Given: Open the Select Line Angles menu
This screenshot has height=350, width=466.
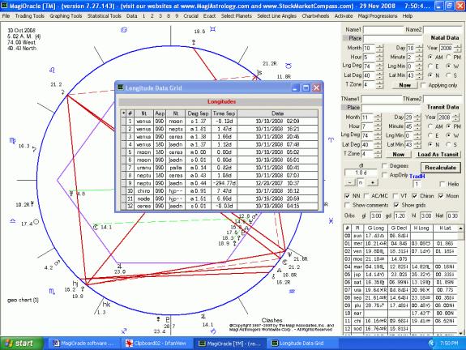Looking at the screenshot, I should point(276,15).
